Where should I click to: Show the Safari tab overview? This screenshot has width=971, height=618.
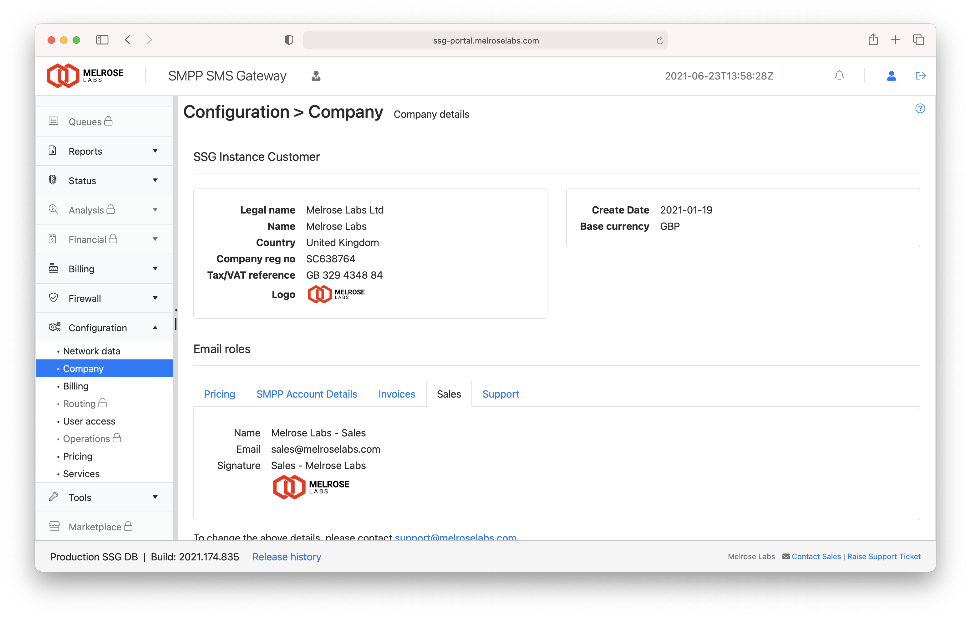point(918,39)
